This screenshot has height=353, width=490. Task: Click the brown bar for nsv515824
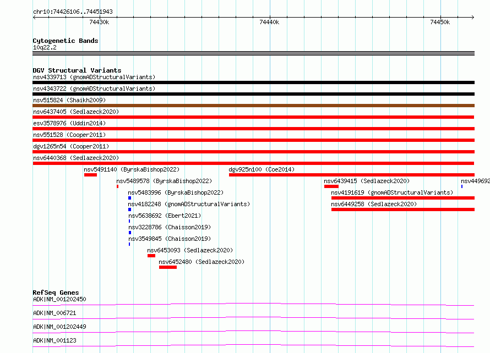pyautogui.click(x=253, y=106)
